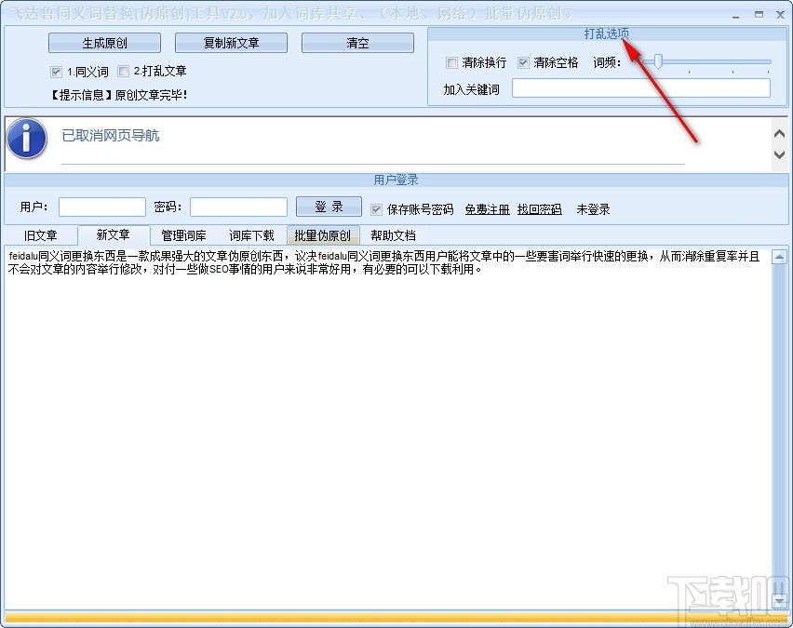The height and width of the screenshot is (628, 793).
Task: Open the 找回密码 link
Action: 540,209
